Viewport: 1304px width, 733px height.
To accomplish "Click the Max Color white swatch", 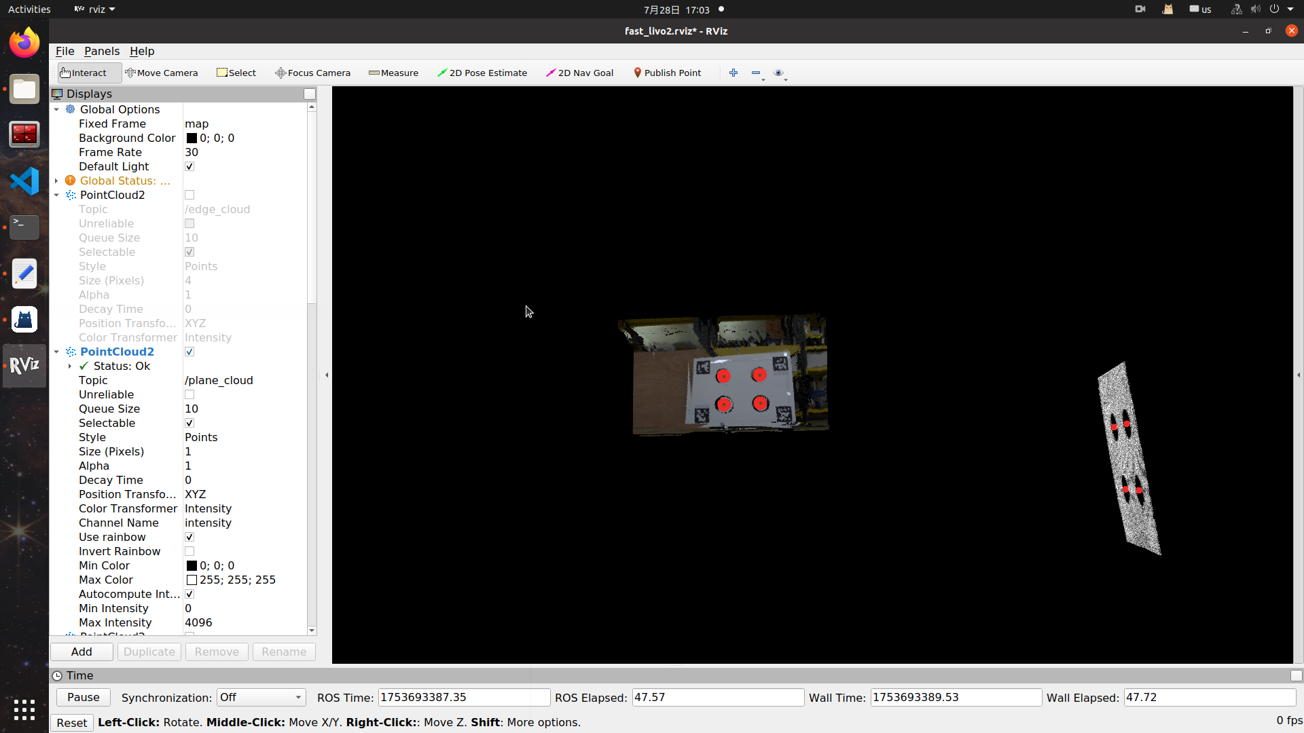I will pos(192,580).
